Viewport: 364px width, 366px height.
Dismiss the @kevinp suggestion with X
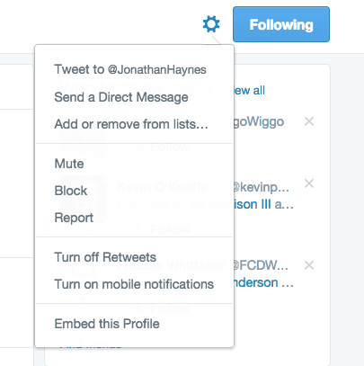pos(309,183)
